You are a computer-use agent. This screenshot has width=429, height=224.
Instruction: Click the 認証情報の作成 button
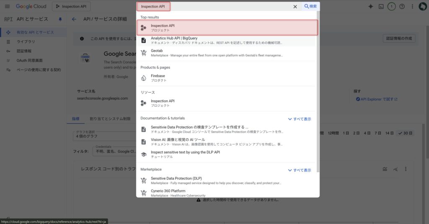[x=399, y=39]
